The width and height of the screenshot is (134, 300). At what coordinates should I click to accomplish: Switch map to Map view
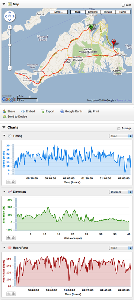78,12
